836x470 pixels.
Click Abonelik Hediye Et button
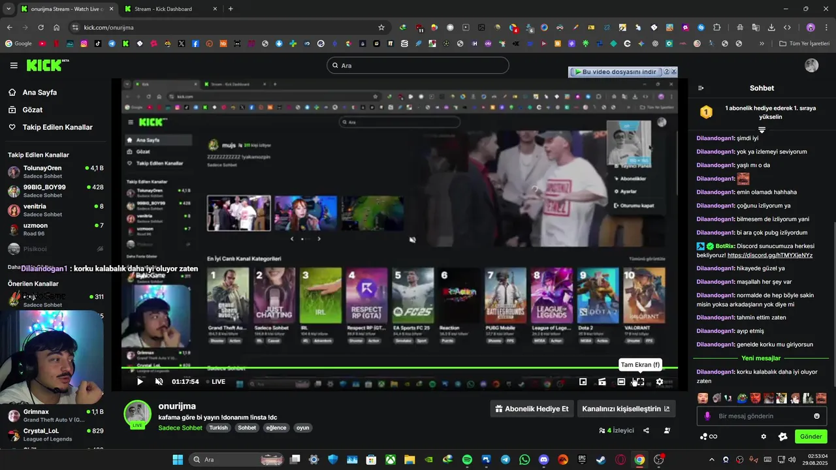532,409
